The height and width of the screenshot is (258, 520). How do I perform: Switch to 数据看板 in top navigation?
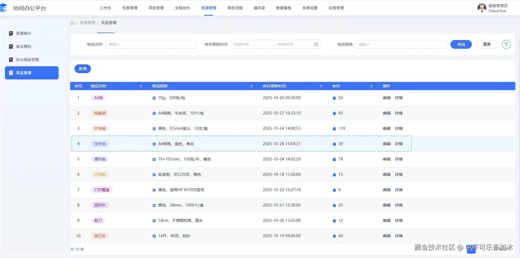pyautogui.click(x=283, y=8)
